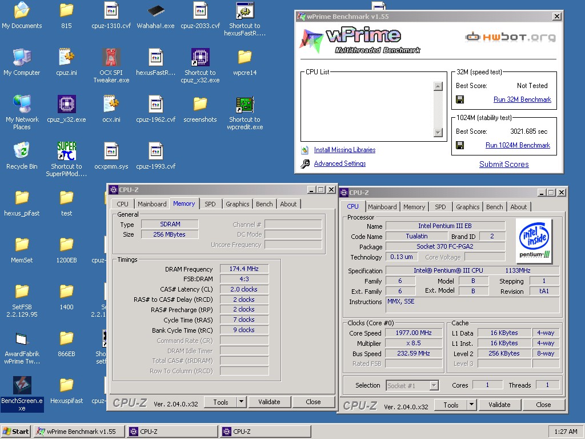Activate wPrime Benchmark v1.55 taskbar button
Image resolution: width=585 pixels, height=439 pixels.
click(79, 432)
